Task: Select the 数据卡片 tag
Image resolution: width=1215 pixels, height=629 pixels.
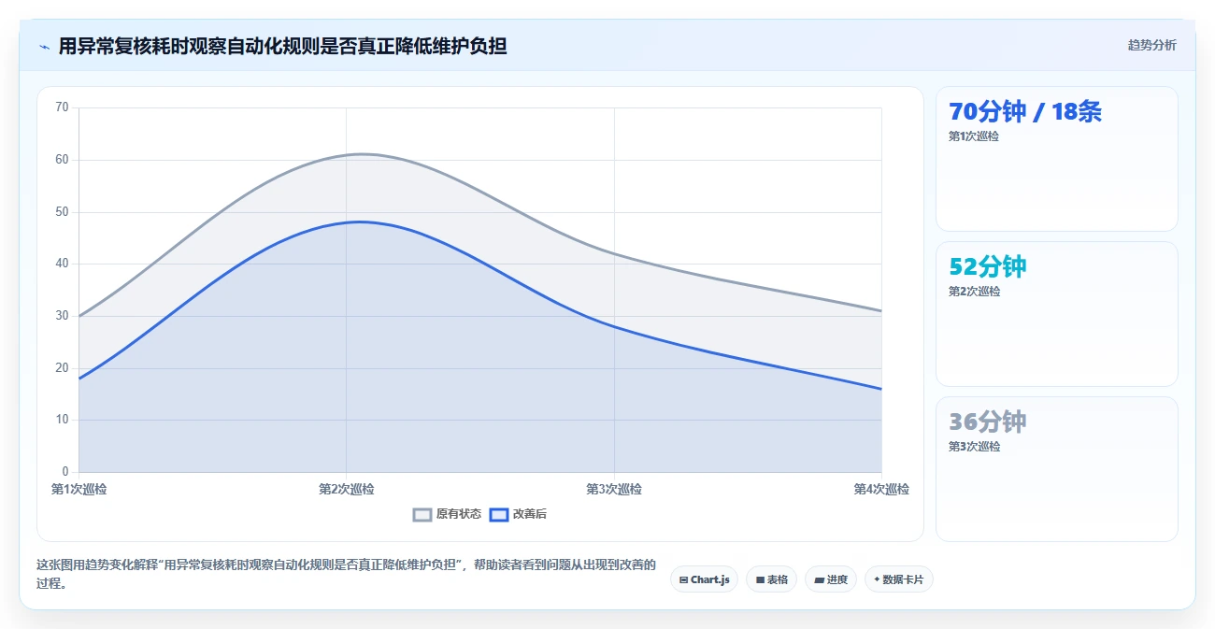Action: coord(898,579)
